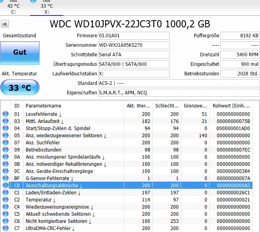Image resolution: width=260 pixels, height=232 pixels.
Task: Click the Eingeschaltet value 900 mal
Action: (x=240, y=64)
